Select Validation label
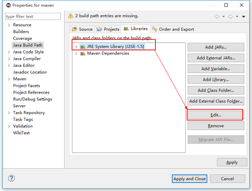The width and height of the screenshot is (252, 191). [x=23, y=126]
